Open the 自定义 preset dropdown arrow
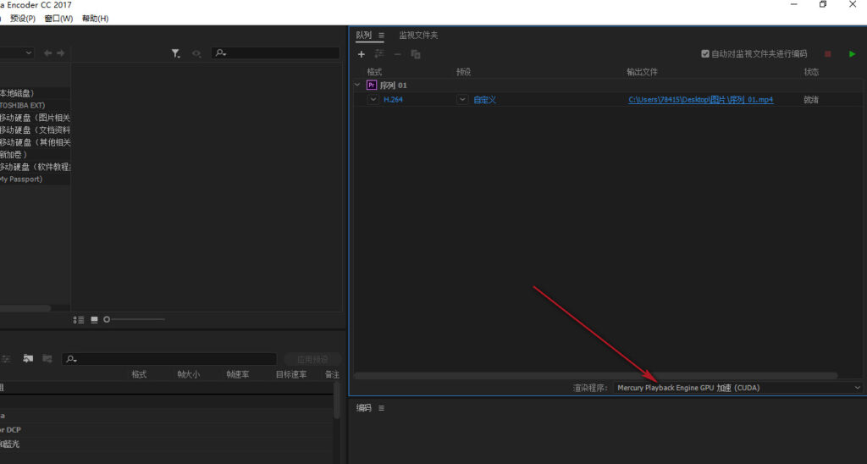 (x=462, y=100)
